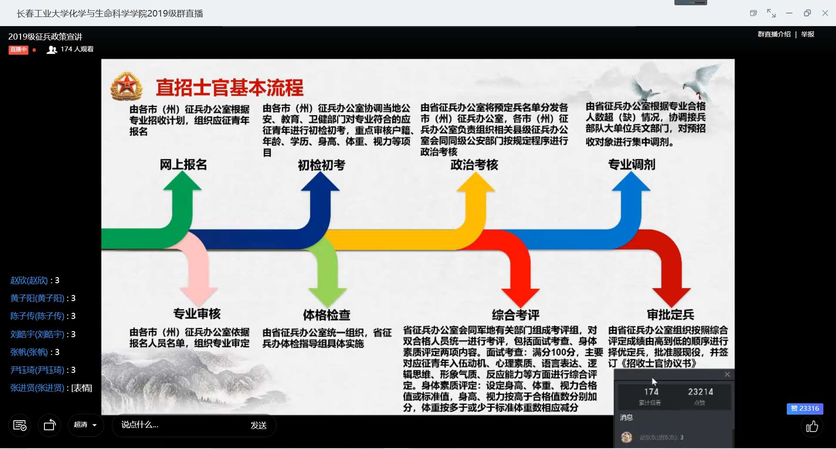Open the 超清 video quality dropdown
This screenshot has height=449, width=836.
point(85,425)
